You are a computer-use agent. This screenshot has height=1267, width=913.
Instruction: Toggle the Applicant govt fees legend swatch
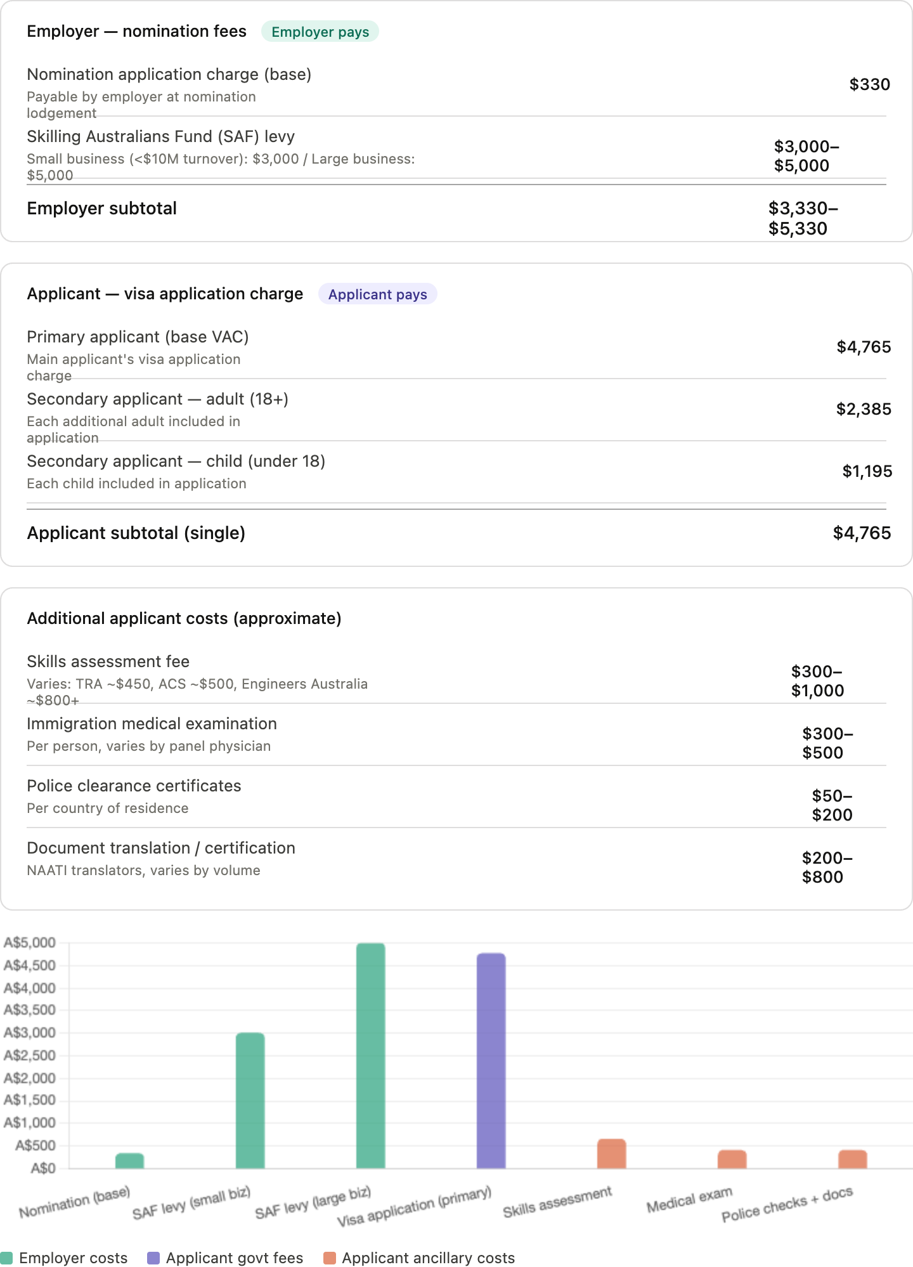(153, 1257)
